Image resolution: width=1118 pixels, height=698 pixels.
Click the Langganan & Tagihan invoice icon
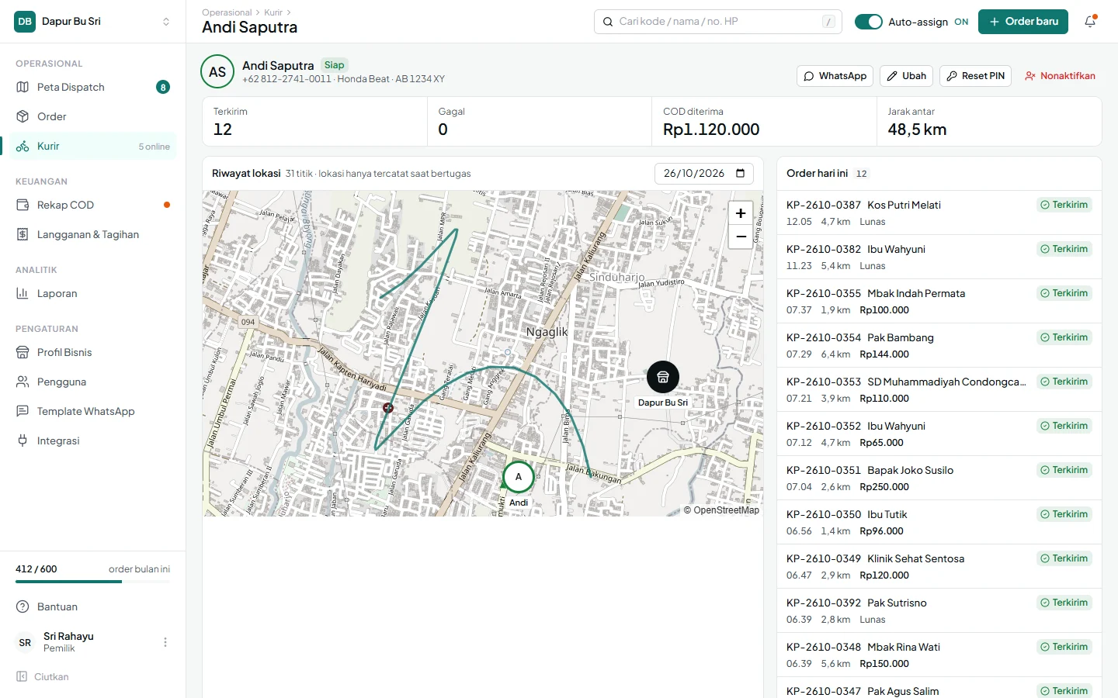(23, 234)
